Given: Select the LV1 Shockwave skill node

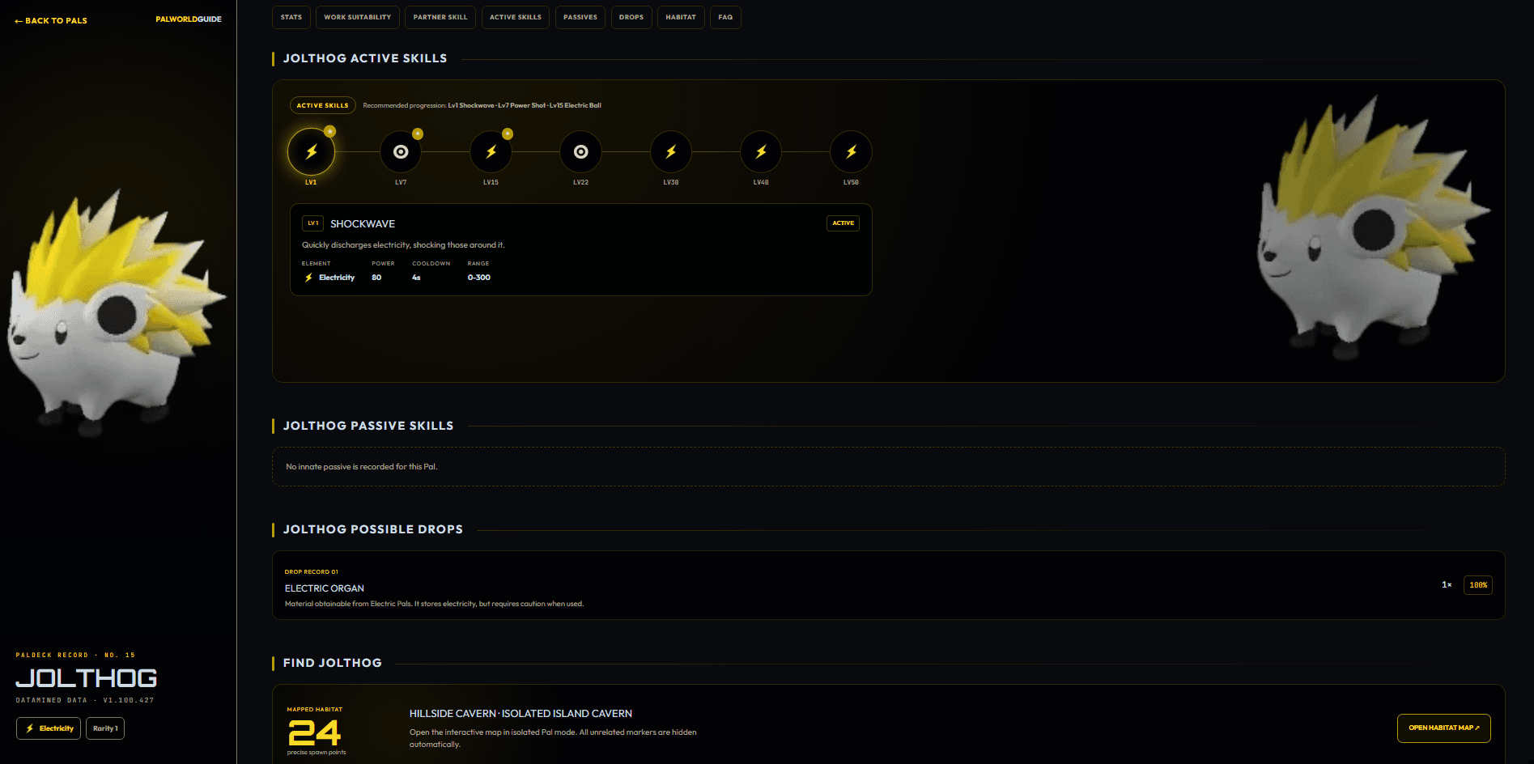Looking at the screenshot, I should (311, 151).
